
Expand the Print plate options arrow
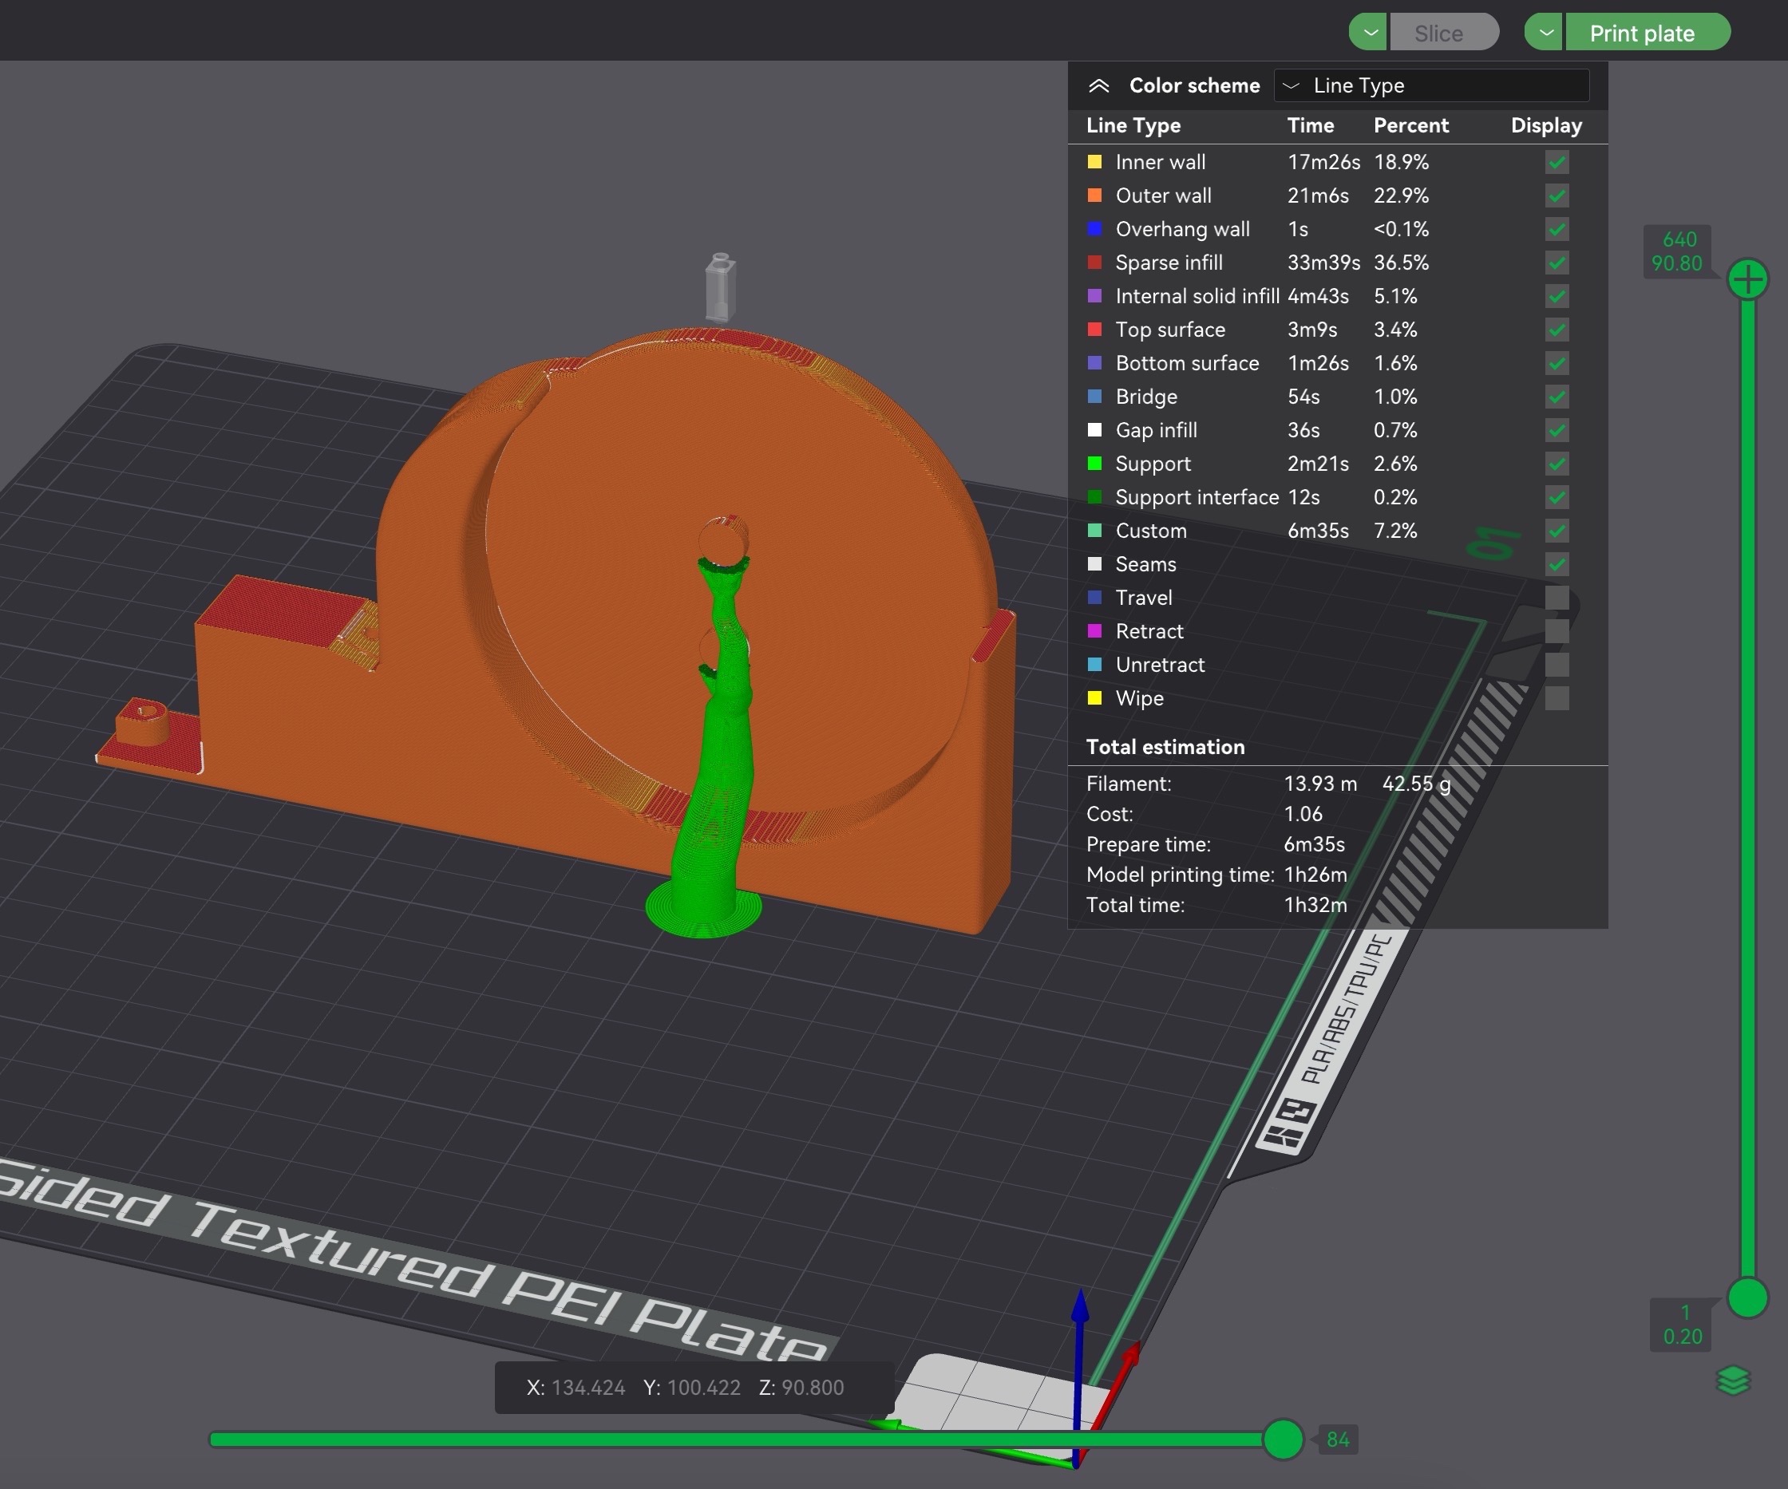1545,33
